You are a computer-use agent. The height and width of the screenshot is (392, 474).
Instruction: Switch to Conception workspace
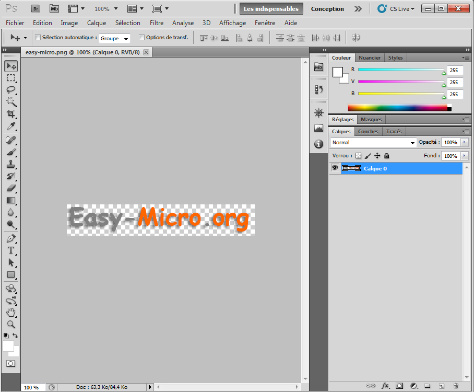coord(327,9)
